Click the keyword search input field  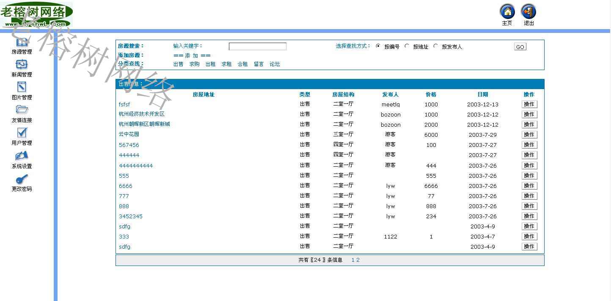click(x=258, y=46)
